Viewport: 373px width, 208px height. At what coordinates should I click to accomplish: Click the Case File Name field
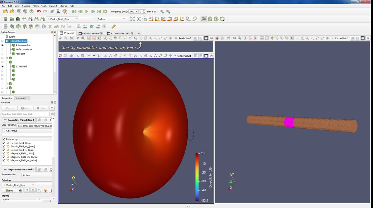click(34, 125)
